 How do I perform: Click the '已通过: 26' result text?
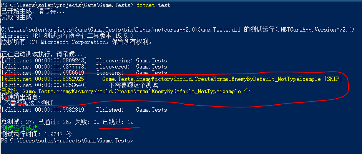coord(55,122)
